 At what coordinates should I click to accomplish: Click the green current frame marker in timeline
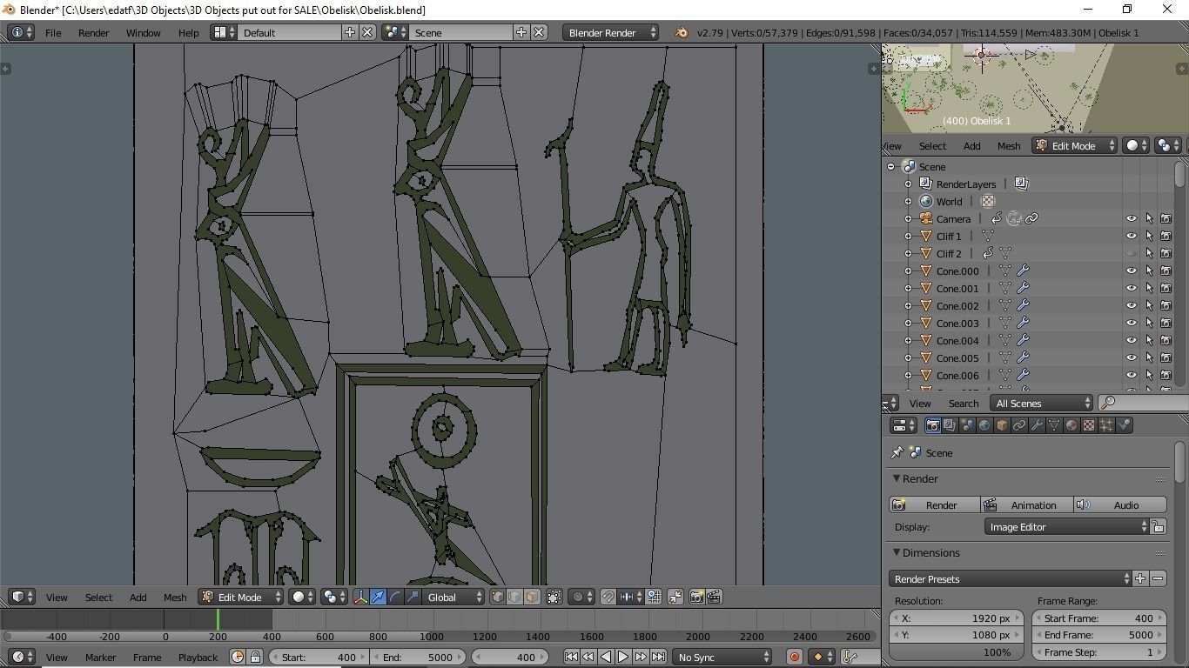coord(218,619)
